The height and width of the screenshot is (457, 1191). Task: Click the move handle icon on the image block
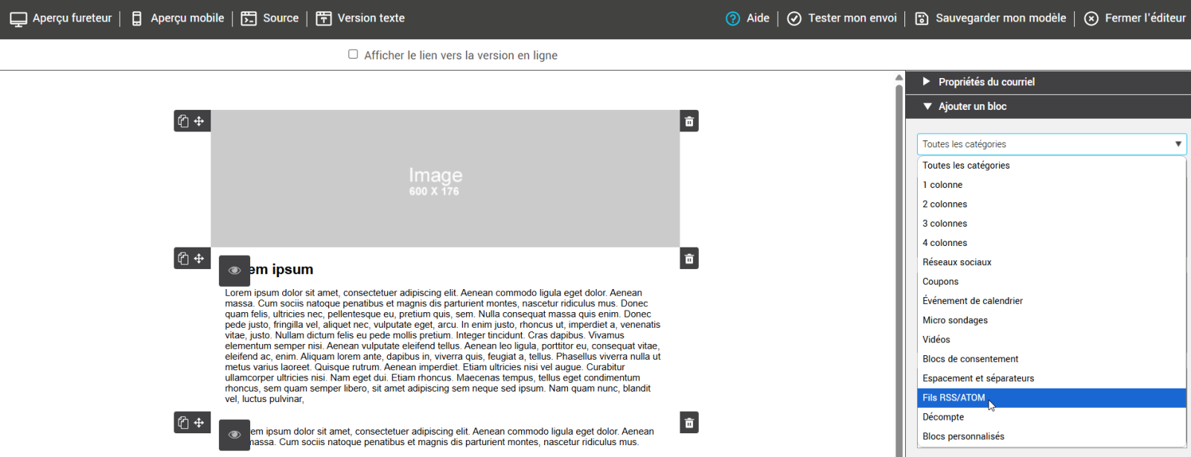coord(199,121)
